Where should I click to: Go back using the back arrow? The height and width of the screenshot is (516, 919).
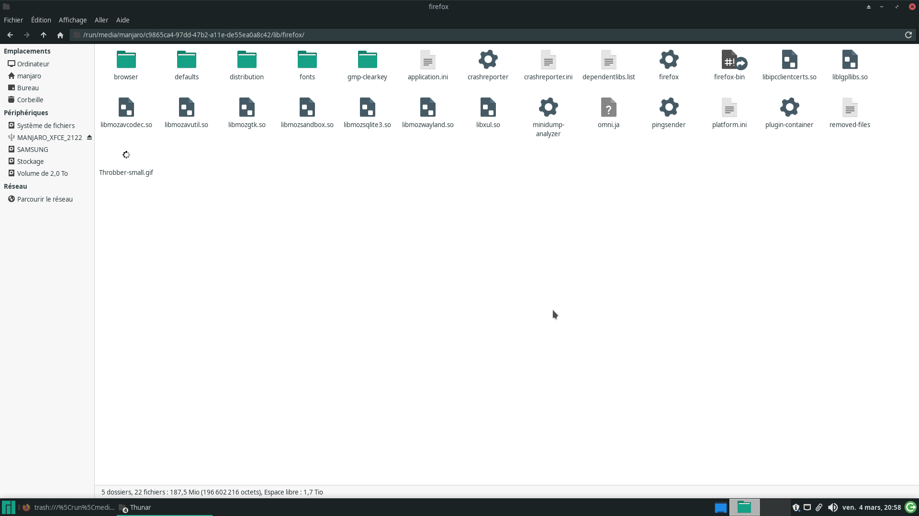click(10, 35)
